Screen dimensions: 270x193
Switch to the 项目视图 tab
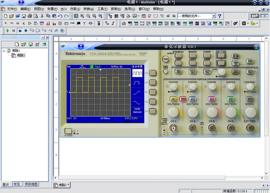coord(31,184)
